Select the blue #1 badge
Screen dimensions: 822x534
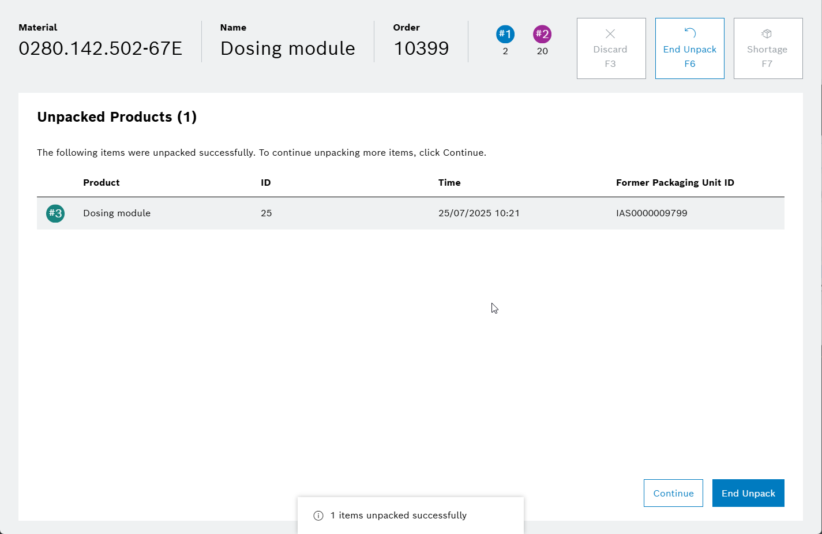pyautogui.click(x=505, y=34)
